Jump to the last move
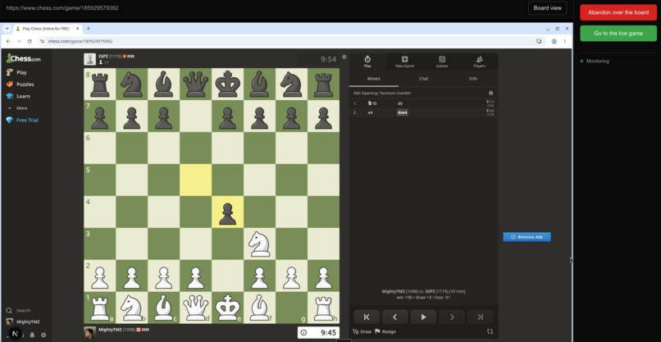 pyautogui.click(x=480, y=317)
